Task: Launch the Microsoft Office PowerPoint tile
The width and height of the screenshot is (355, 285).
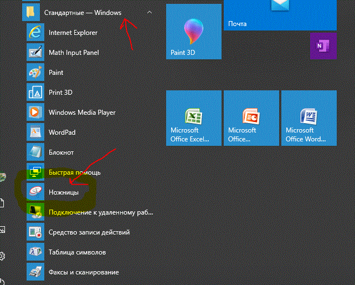Action: click(251, 118)
